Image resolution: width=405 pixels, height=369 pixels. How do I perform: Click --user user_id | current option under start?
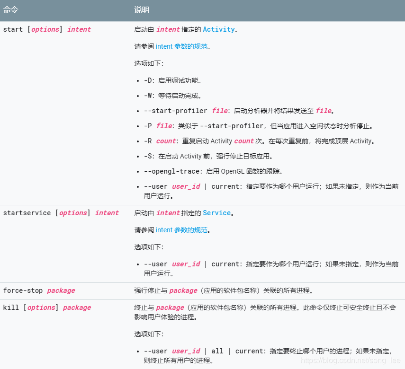coord(271,191)
